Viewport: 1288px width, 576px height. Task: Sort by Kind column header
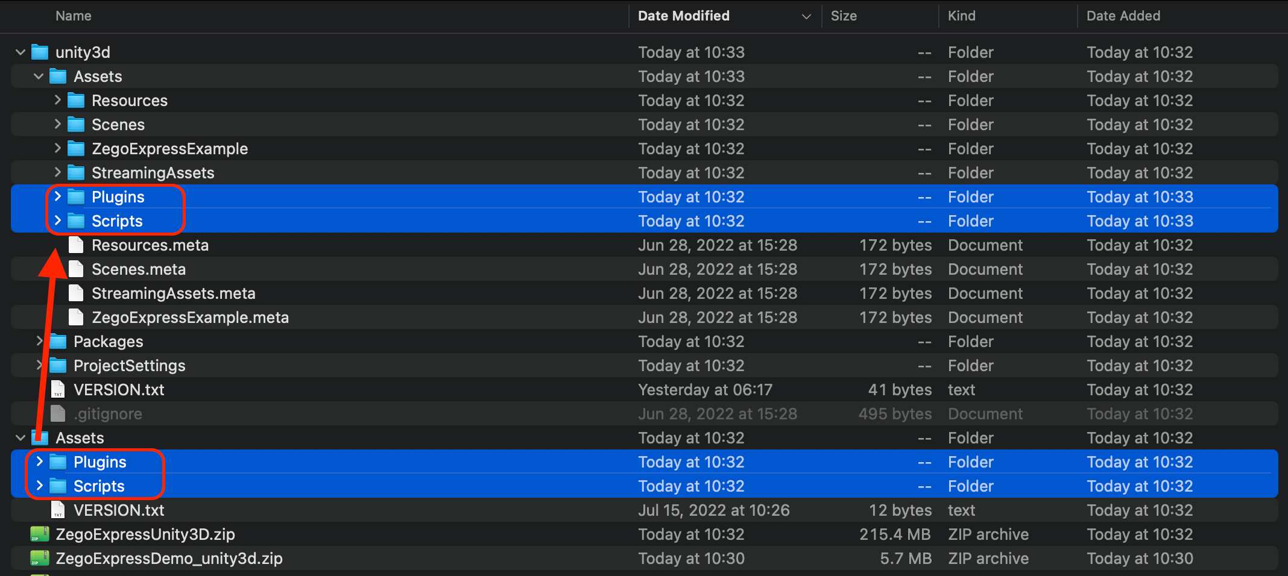click(x=961, y=16)
